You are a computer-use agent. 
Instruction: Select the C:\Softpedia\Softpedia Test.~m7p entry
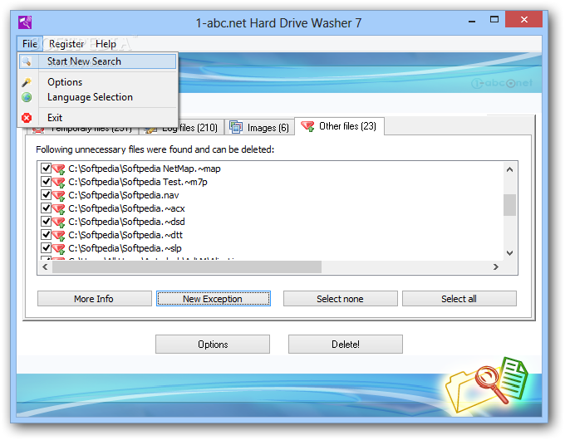pos(138,182)
